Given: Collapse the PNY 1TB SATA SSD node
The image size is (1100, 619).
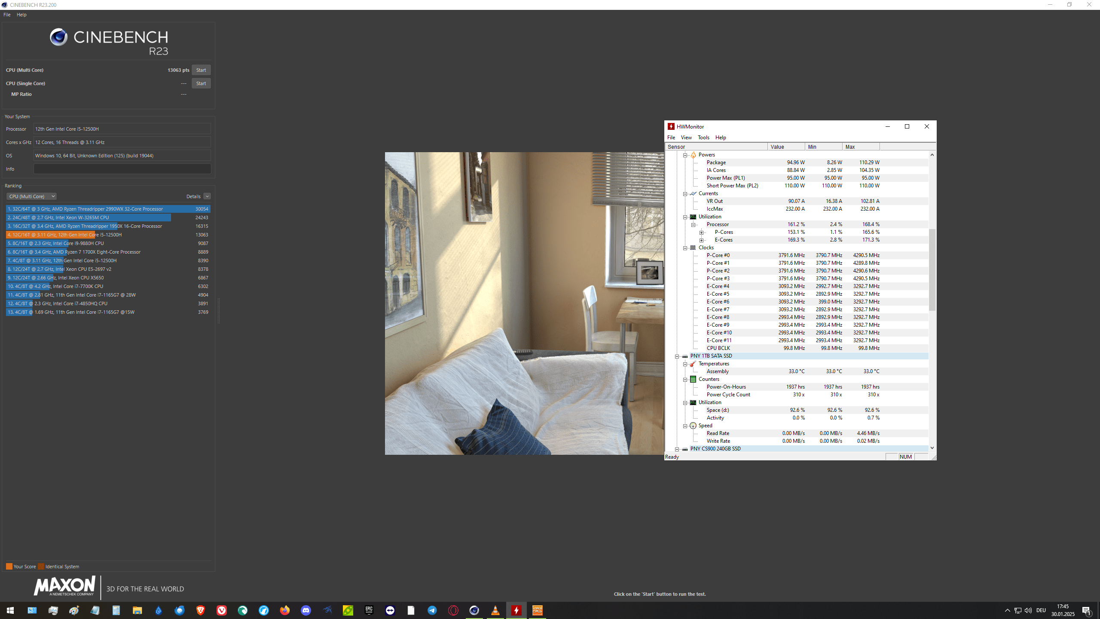Looking at the screenshot, I should click(x=677, y=356).
